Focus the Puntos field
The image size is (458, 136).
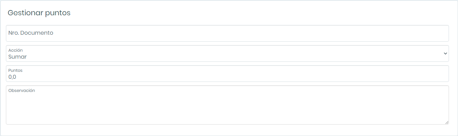coord(227,74)
